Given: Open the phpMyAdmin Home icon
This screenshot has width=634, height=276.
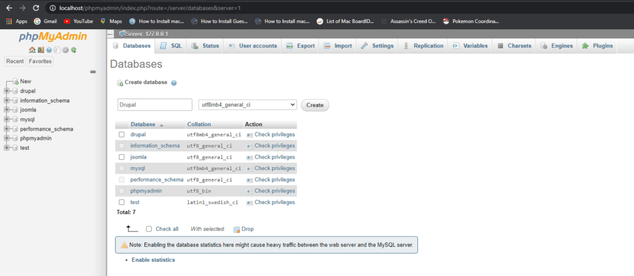Looking at the screenshot, I should pyautogui.click(x=32, y=50).
